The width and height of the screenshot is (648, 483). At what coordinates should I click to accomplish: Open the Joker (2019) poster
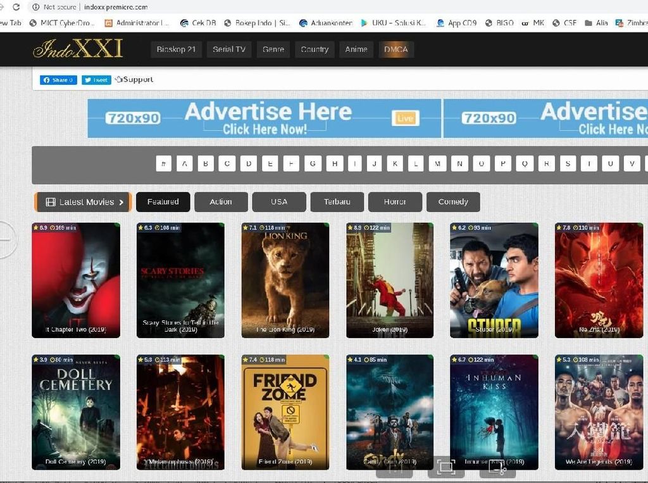[390, 280]
